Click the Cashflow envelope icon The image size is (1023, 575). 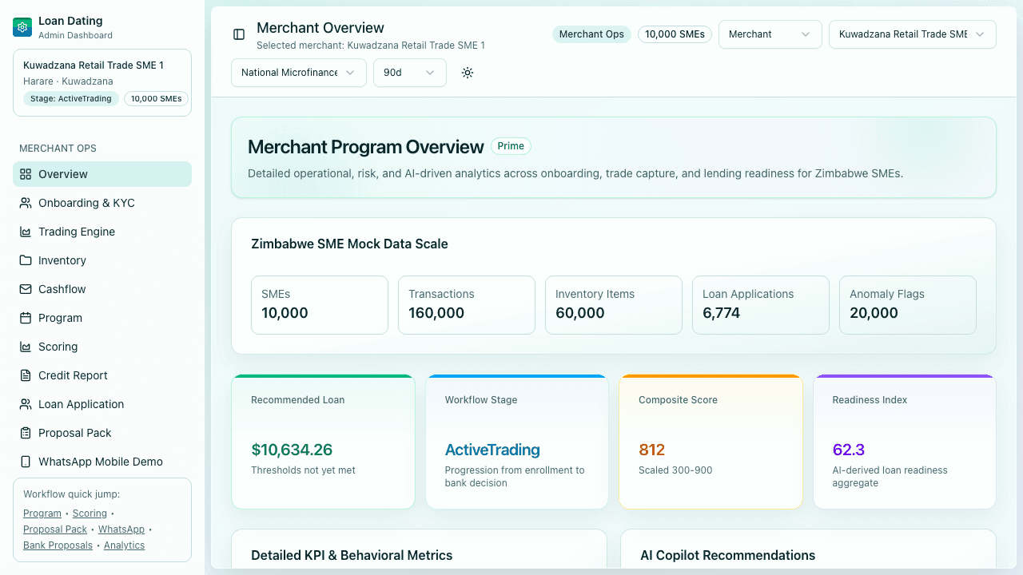pyautogui.click(x=25, y=289)
